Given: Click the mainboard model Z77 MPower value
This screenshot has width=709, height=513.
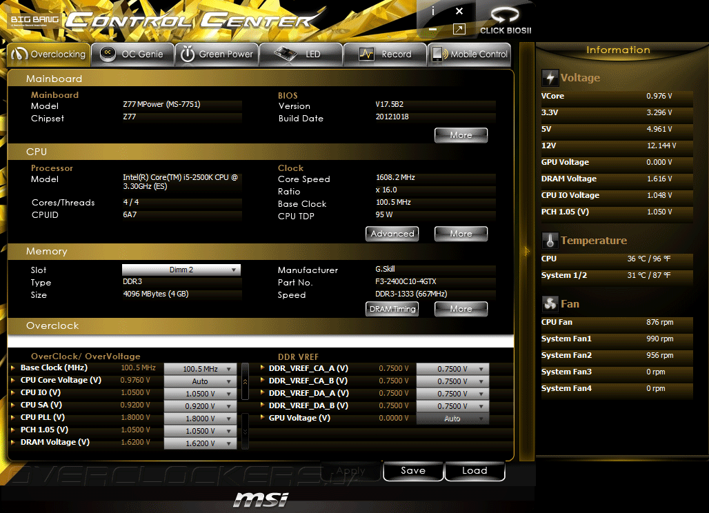Looking at the screenshot, I should coord(161,104).
